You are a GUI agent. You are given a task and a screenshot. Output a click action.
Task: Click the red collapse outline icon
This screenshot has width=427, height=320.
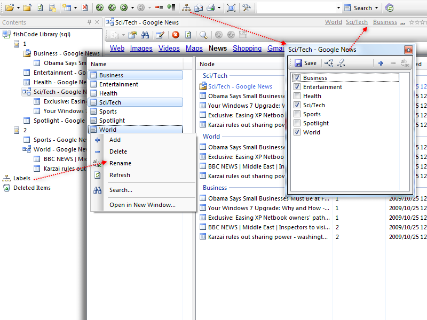click(x=159, y=7)
